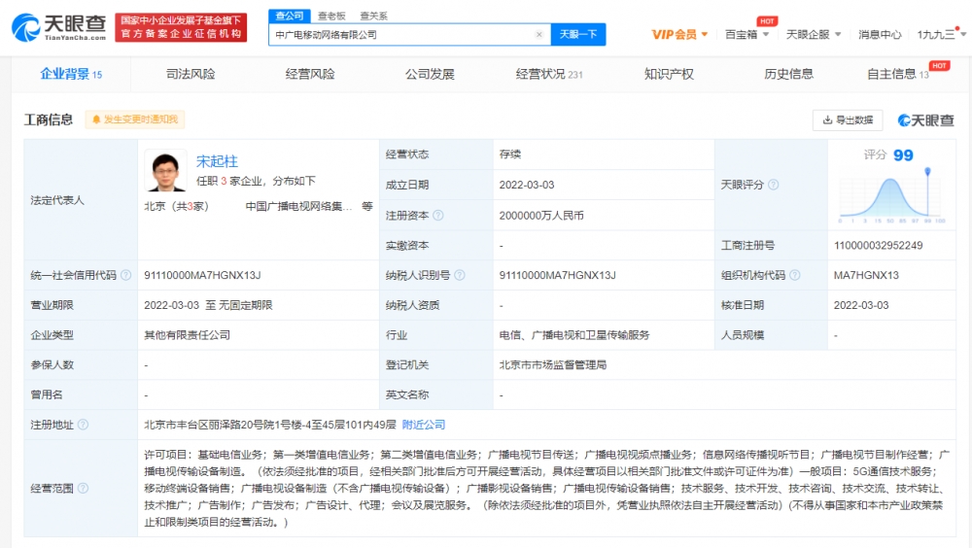Click 注册资本 value 2000000万人民币
972x548 pixels.
tap(541, 216)
